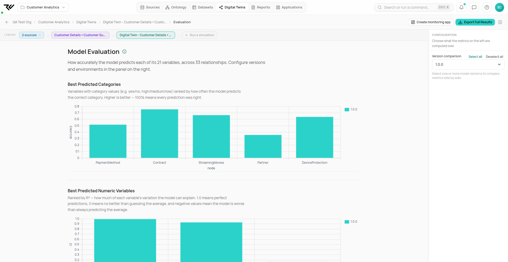Click the search magnifier icon
508x262 pixels.
click(380, 7)
